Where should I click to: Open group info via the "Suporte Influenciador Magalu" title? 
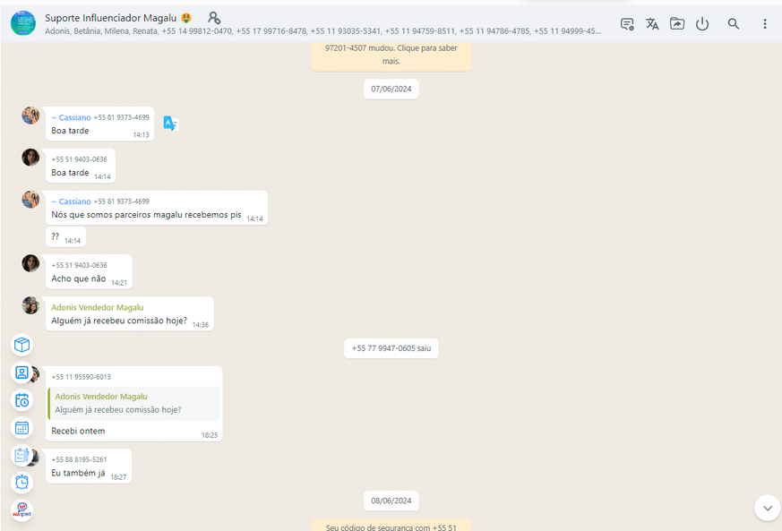tap(111, 18)
